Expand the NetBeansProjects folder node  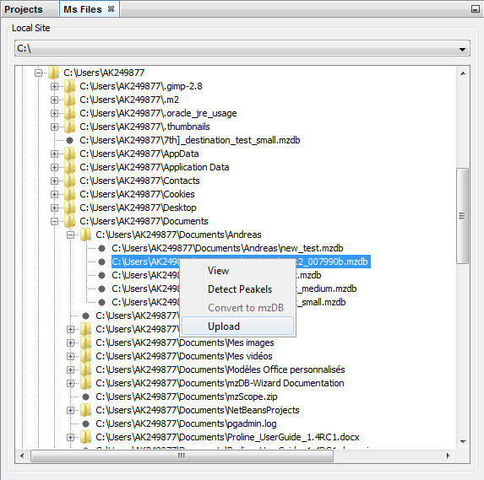pyautogui.click(x=70, y=410)
